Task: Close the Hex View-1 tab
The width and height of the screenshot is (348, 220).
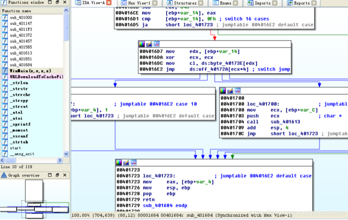Action: tap(155, 3)
